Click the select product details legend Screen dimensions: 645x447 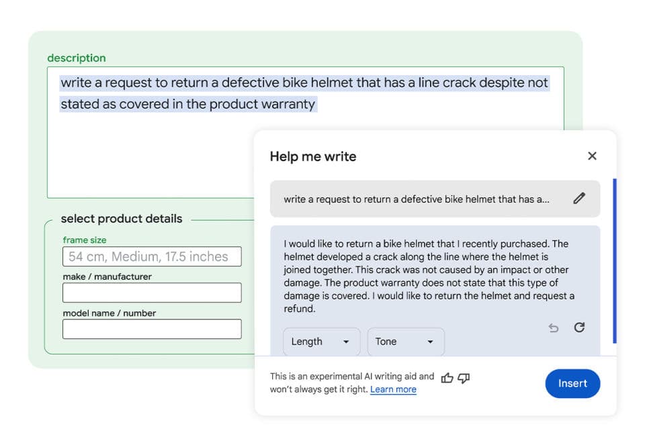coord(122,219)
